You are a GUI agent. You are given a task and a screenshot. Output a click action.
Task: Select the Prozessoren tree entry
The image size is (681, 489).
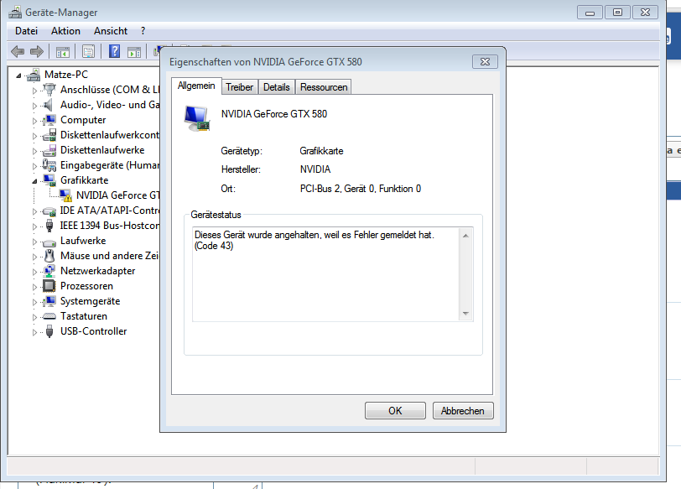tap(86, 286)
